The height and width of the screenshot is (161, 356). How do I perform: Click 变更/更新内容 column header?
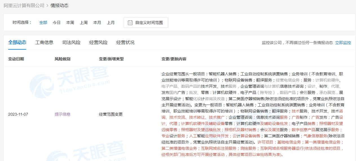click(x=174, y=59)
